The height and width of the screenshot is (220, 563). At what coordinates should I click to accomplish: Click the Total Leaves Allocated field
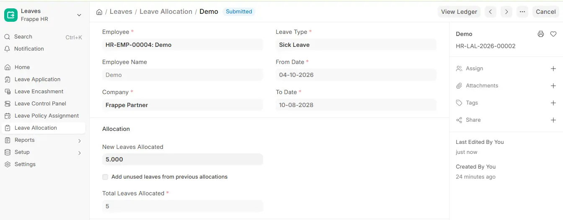(183, 206)
